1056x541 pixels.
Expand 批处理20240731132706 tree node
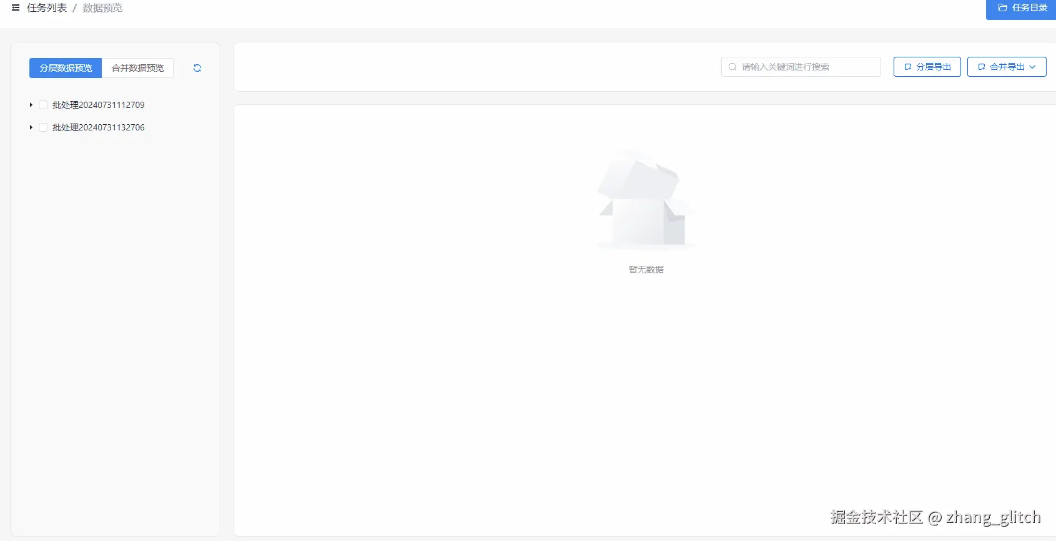pyautogui.click(x=31, y=127)
